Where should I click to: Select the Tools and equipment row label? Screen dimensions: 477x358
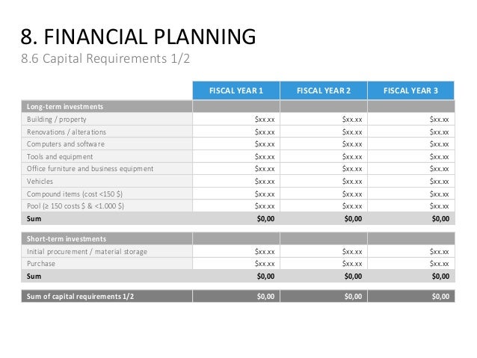tap(60, 157)
